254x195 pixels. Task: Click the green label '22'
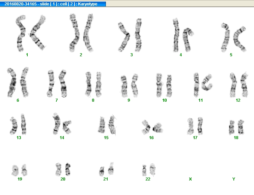pos(148,179)
